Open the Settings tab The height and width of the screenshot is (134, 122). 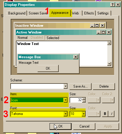(103, 13)
